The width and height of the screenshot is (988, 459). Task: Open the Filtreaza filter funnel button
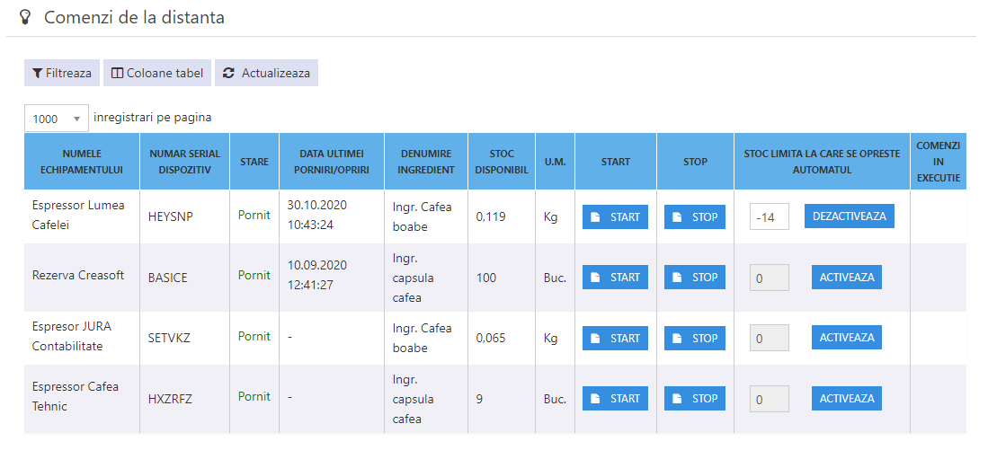[x=62, y=73]
